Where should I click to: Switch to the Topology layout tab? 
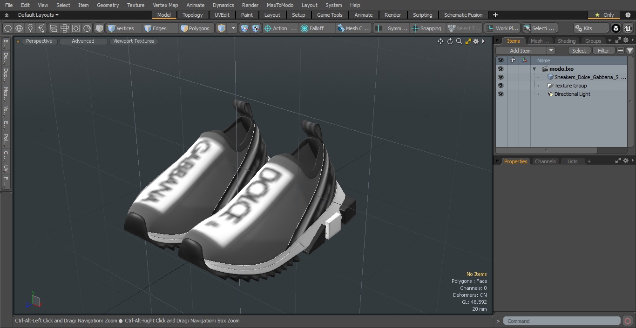[x=192, y=15]
